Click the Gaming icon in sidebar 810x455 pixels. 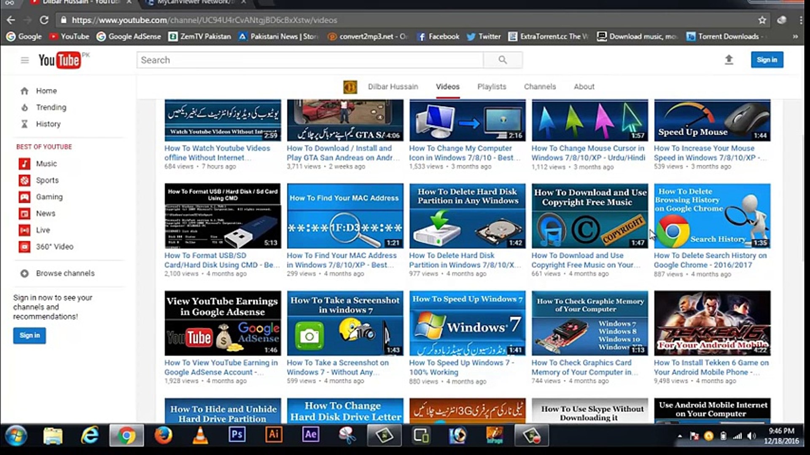24,197
